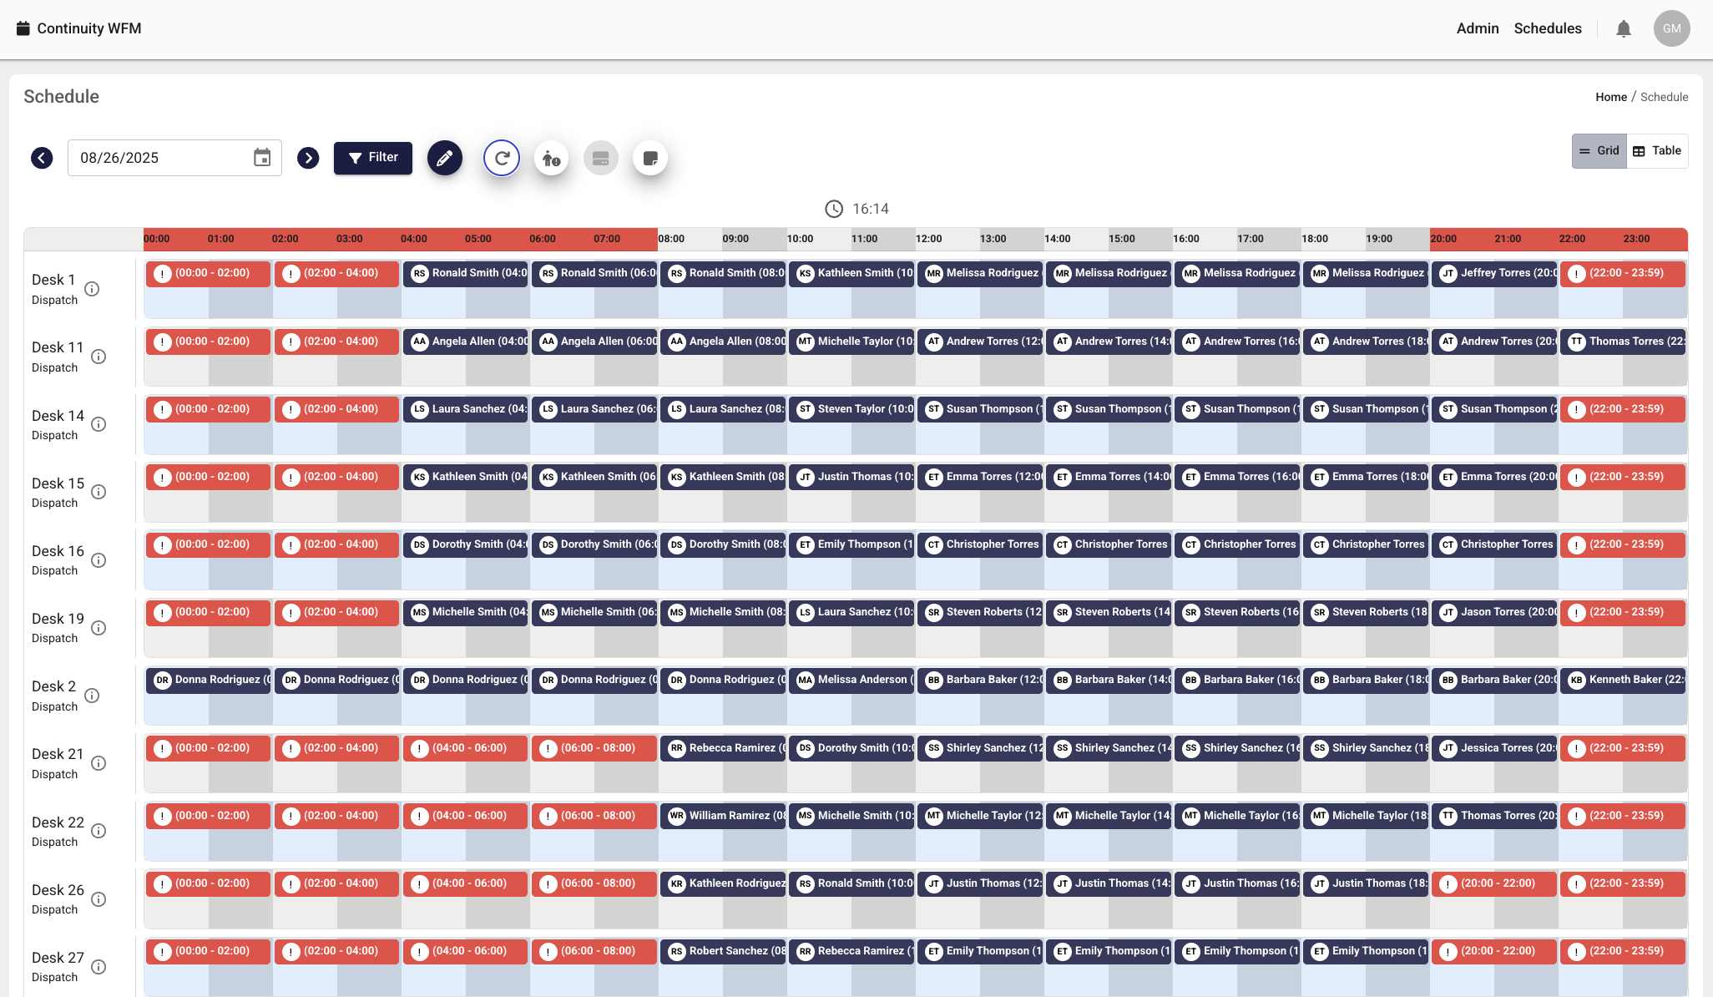
Task: Refresh the schedule with reload icon
Action: 502,158
